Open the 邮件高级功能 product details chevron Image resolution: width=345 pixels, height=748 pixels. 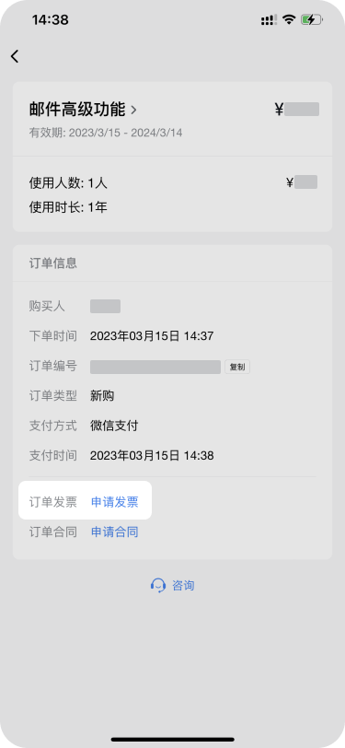(133, 111)
